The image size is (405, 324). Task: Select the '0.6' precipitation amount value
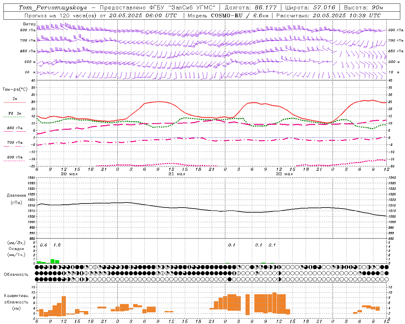pos(44,245)
